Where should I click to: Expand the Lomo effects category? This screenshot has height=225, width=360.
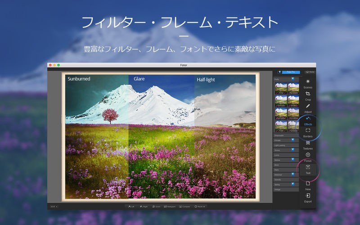click(x=284, y=154)
